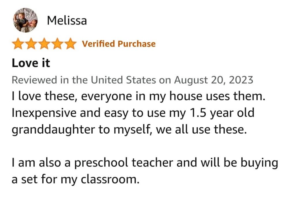This screenshot has width=295, height=197.
Task: Click the review date August 20, 2023
Action: [x=213, y=80]
